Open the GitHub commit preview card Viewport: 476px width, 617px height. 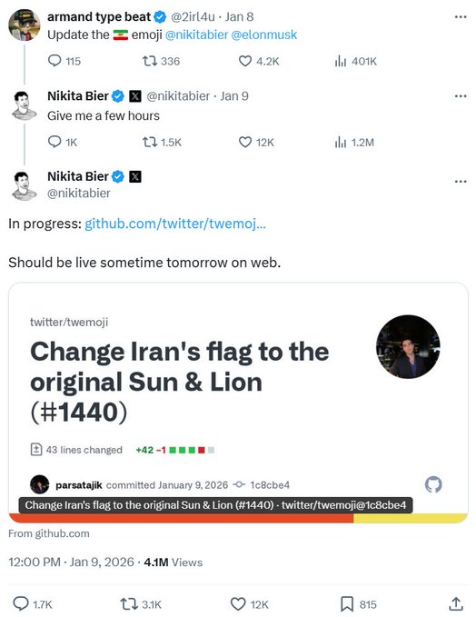[238, 403]
